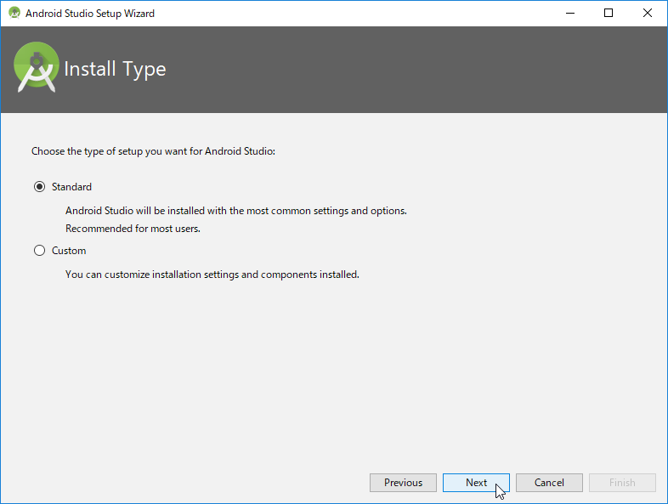Cancel the setup wizard
This screenshot has height=504, width=668.
pos(549,483)
